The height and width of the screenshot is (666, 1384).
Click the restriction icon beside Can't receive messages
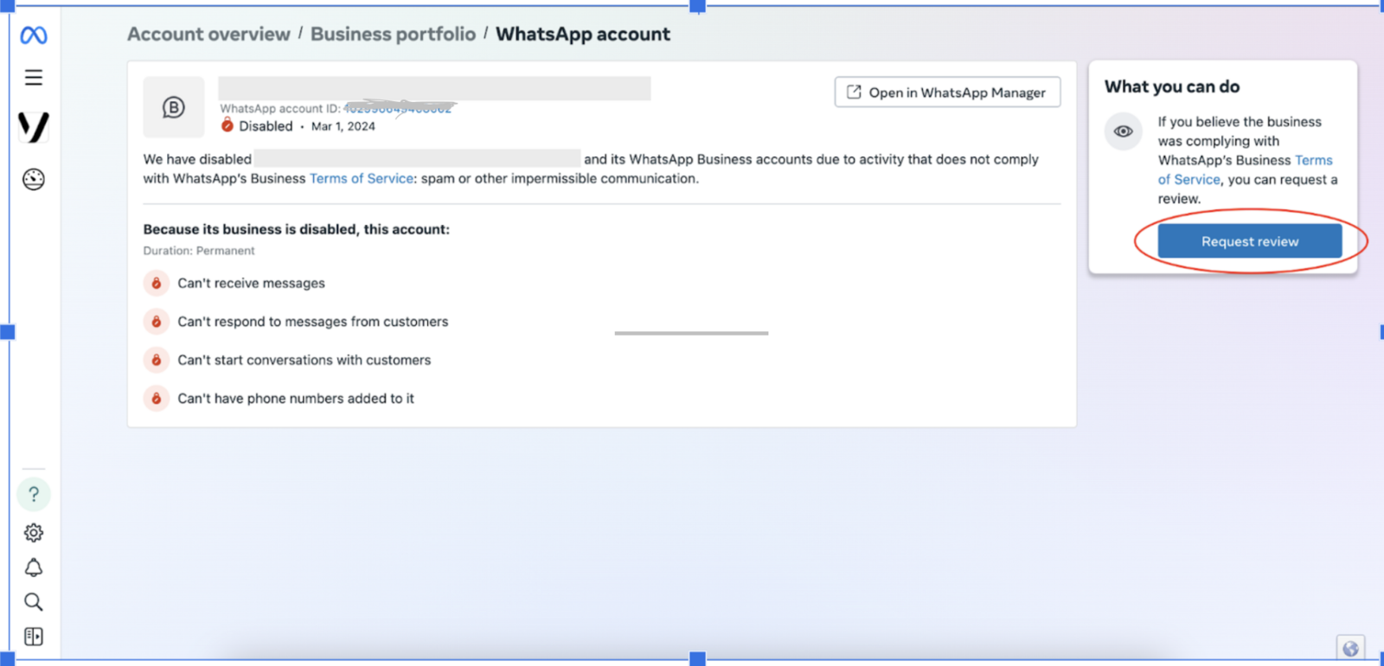pyautogui.click(x=157, y=284)
